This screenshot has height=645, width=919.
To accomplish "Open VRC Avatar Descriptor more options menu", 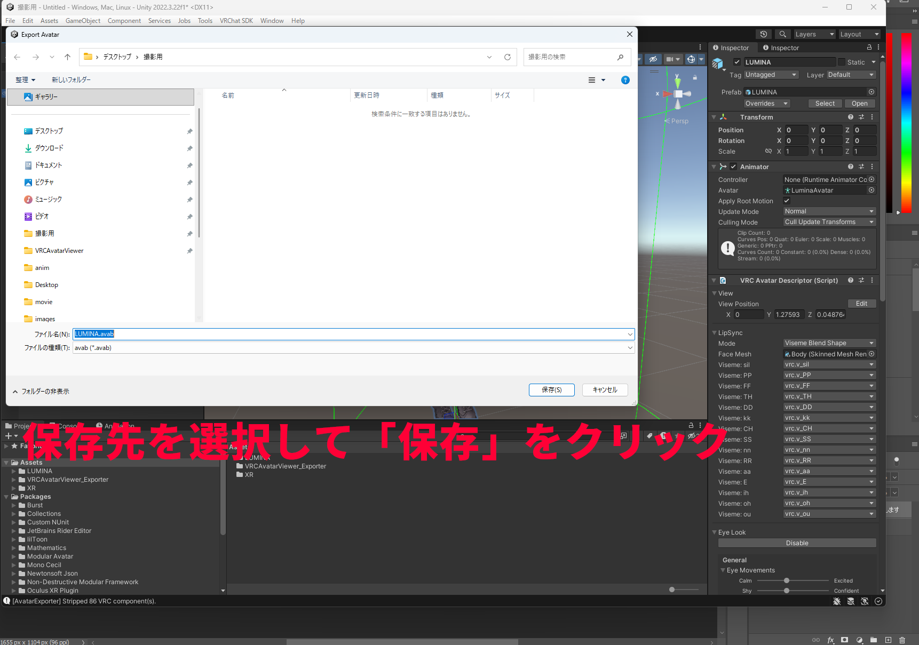I will coord(872,280).
